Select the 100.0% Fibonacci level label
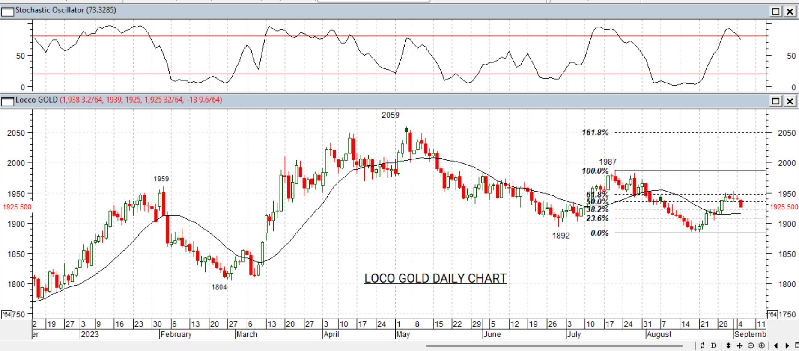The image size is (799, 351). coord(595,171)
